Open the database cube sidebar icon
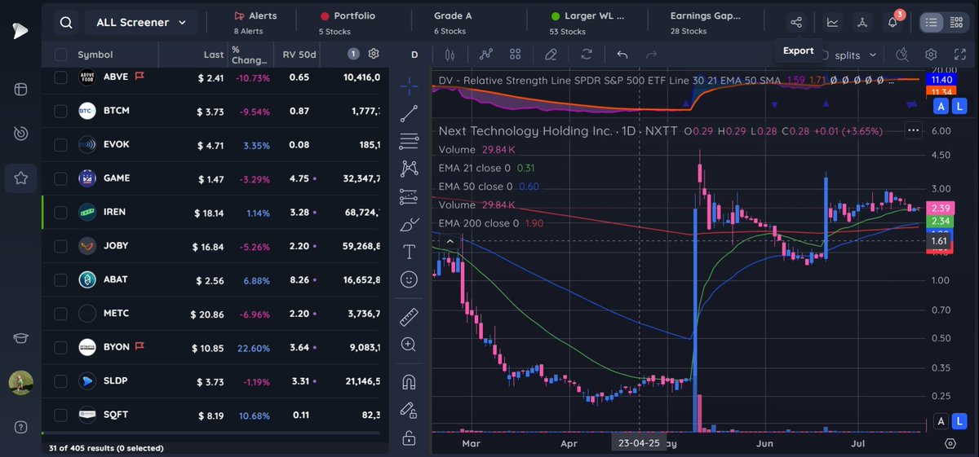979x457 pixels. coord(20,89)
